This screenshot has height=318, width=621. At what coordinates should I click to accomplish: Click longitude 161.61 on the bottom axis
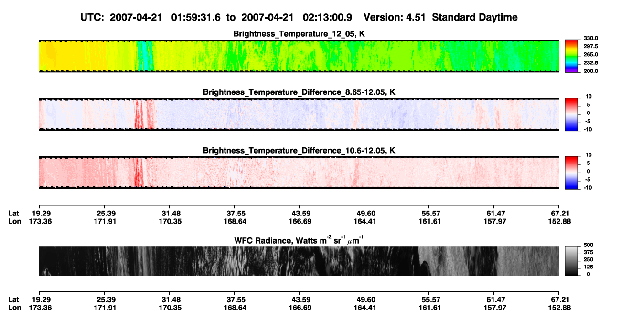point(431,308)
